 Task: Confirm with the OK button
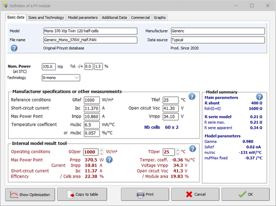click(245, 194)
